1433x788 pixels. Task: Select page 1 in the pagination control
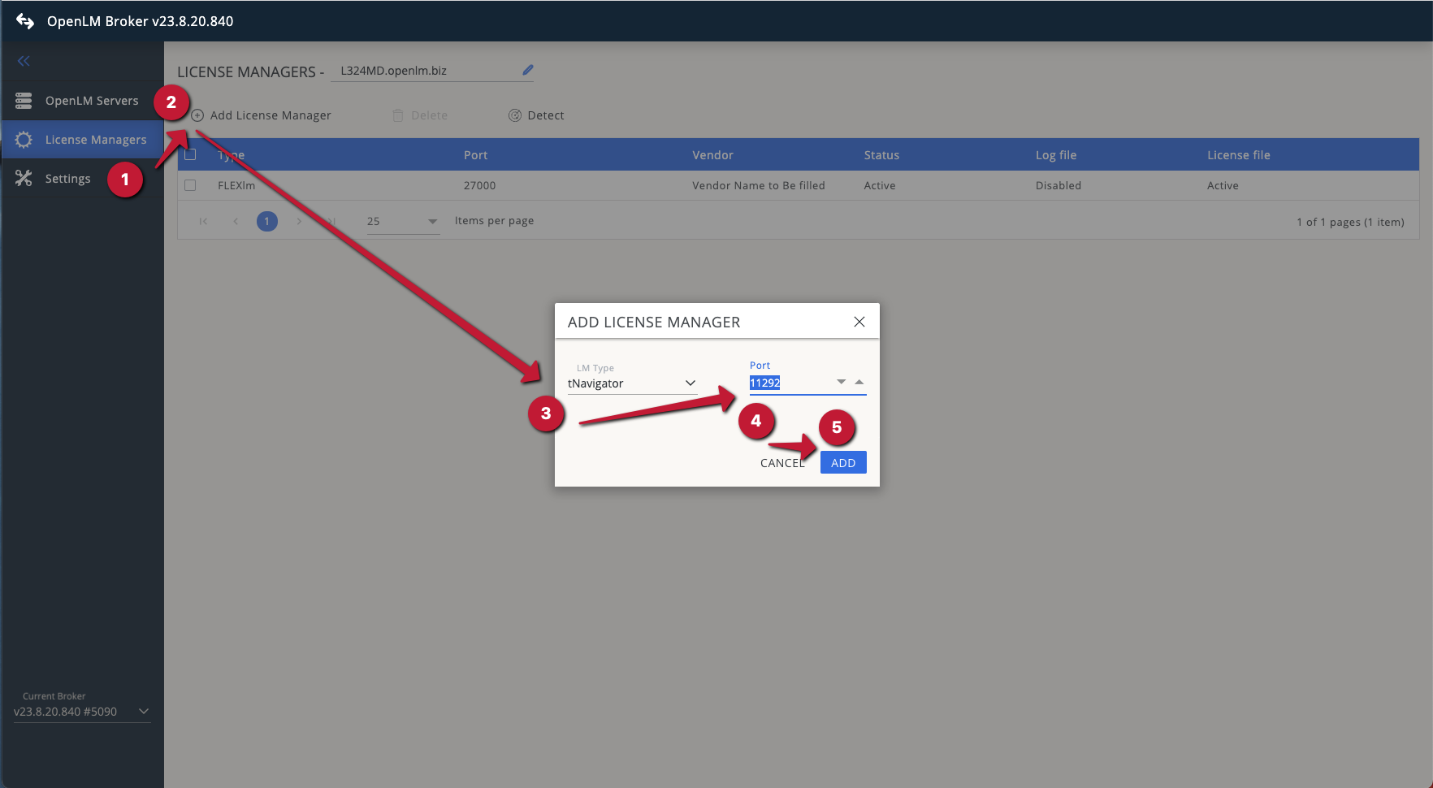pos(266,220)
